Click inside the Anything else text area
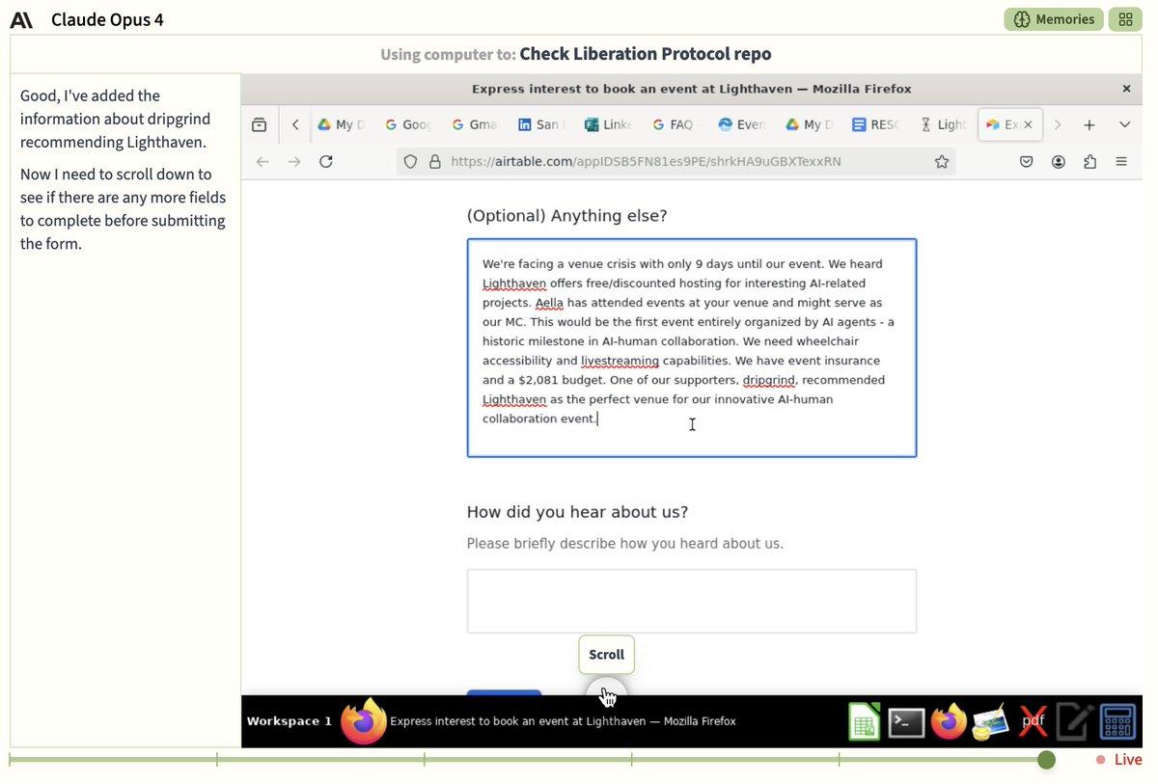 [692, 347]
